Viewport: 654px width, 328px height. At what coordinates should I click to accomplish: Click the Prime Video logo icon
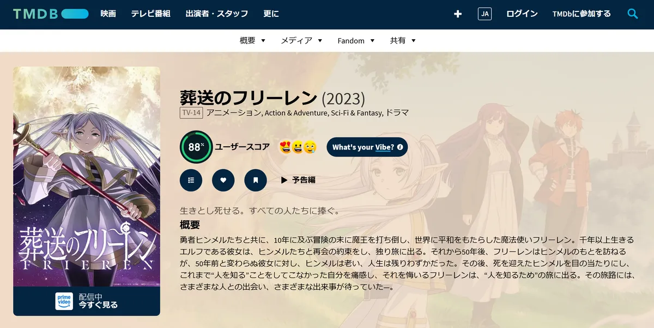[x=64, y=301]
